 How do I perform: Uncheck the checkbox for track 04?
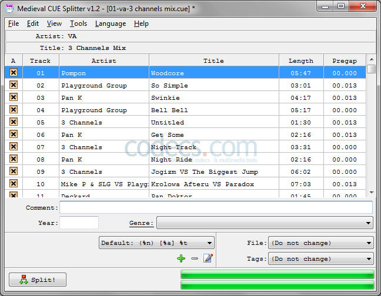click(14, 109)
